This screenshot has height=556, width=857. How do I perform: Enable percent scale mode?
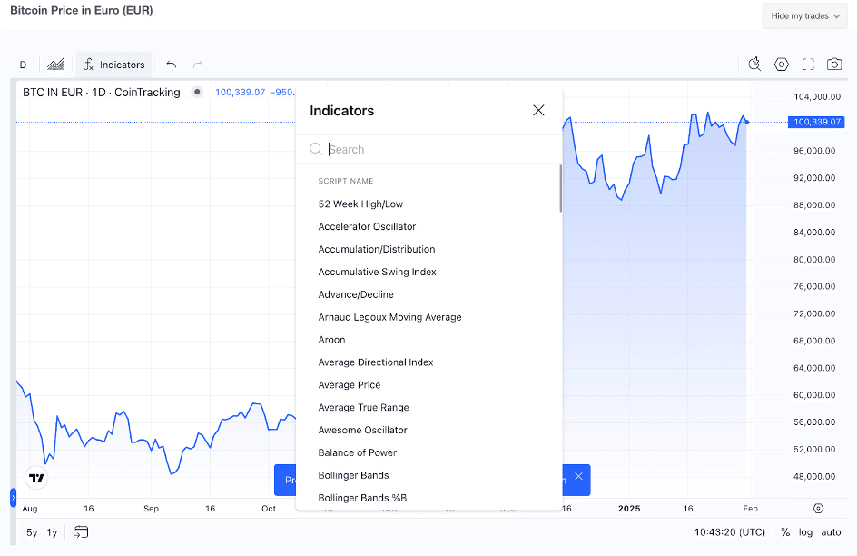click(x=784, y=532)
